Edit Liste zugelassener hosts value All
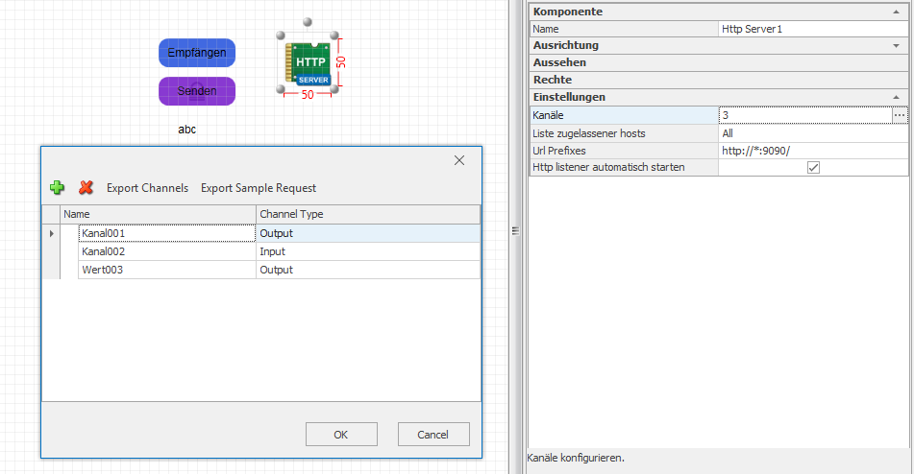 click(x=812, y=133)
